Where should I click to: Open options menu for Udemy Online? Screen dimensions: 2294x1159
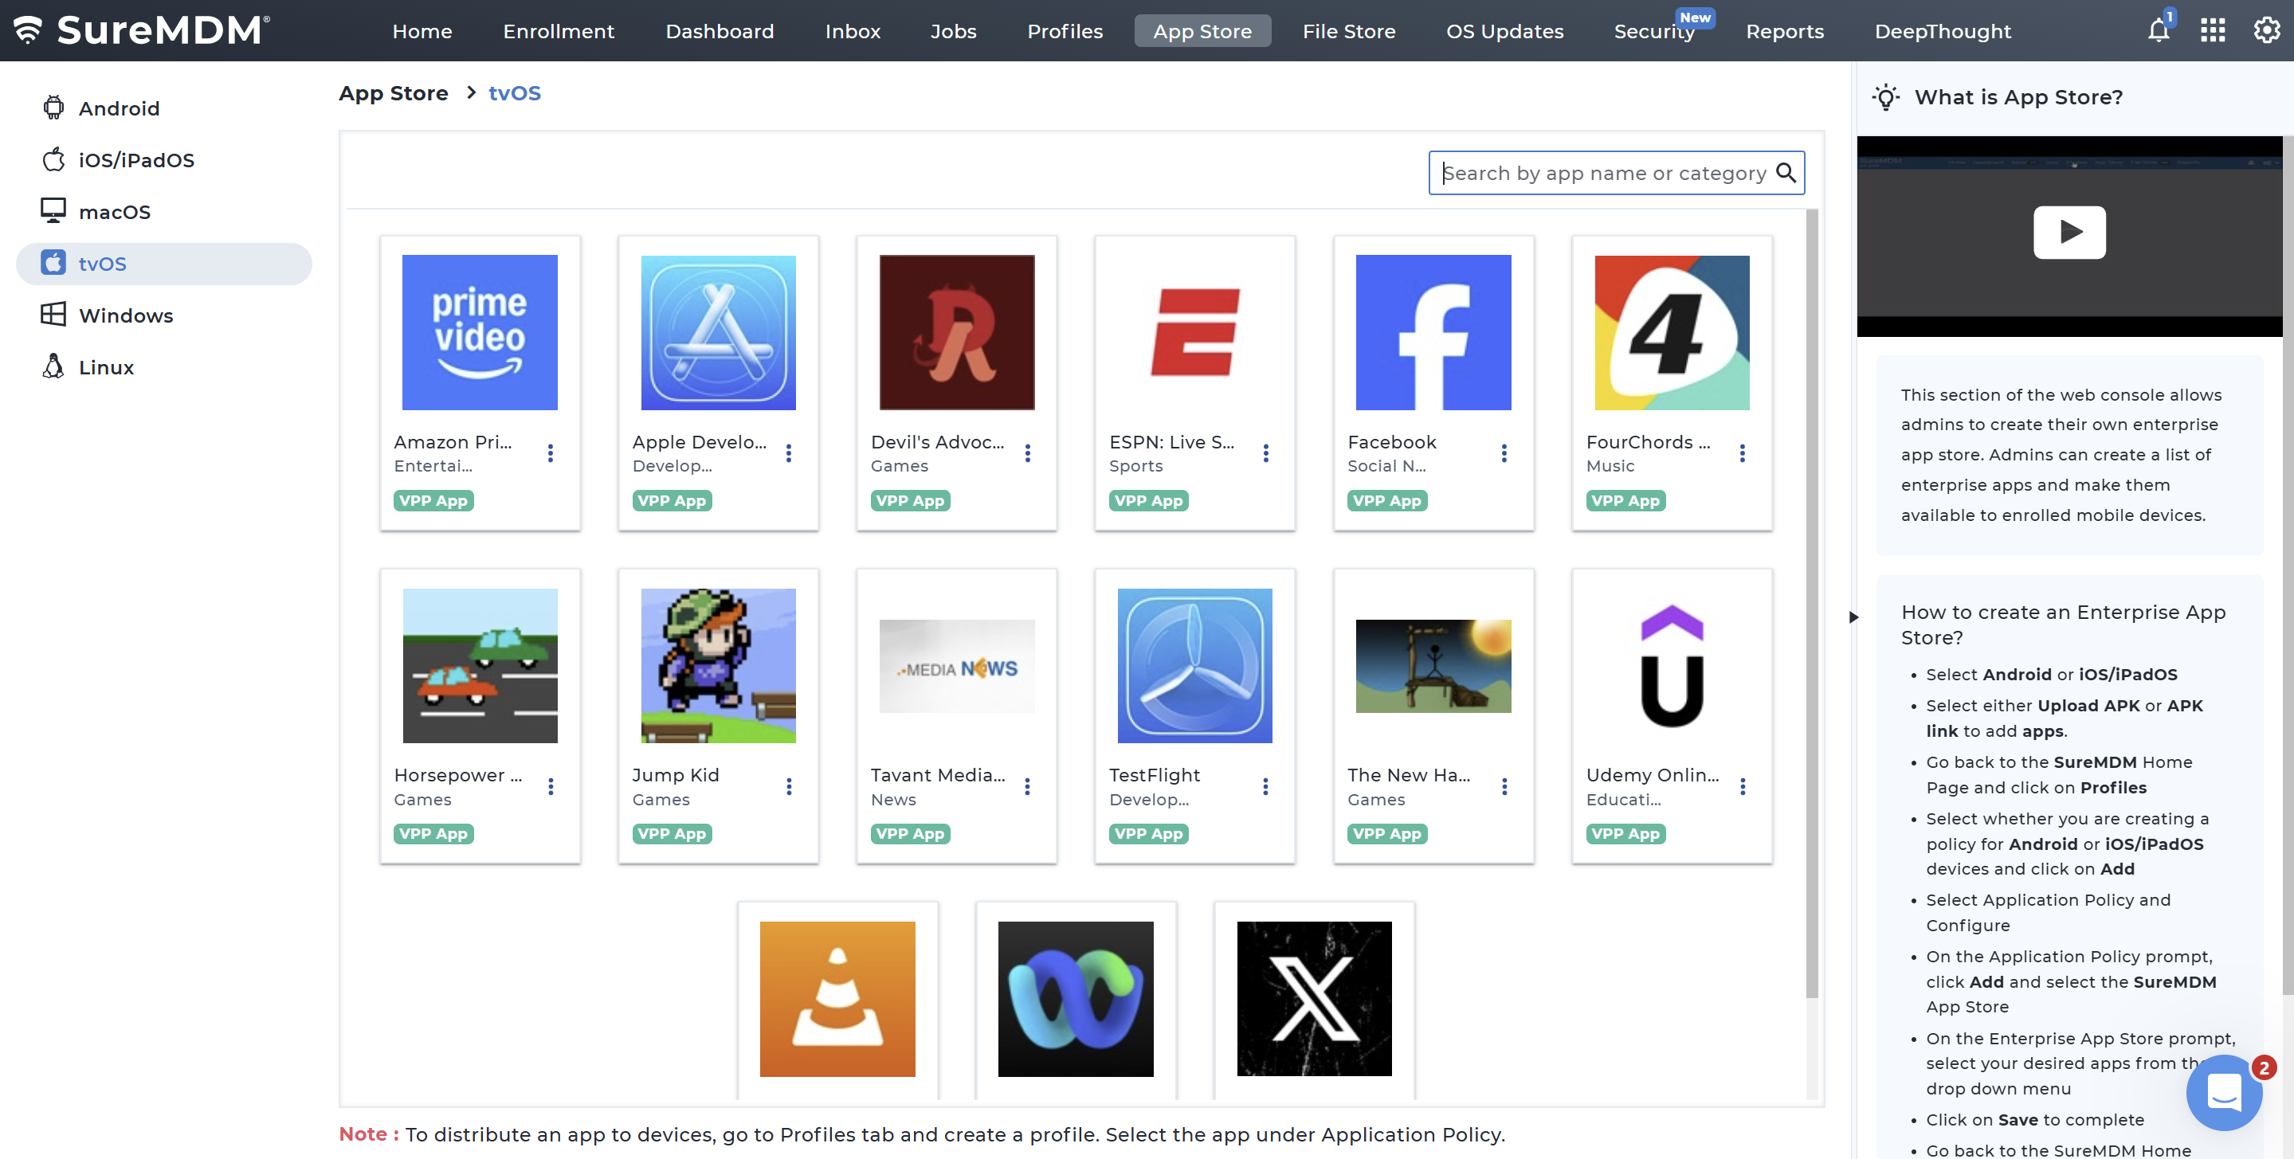[x=1742, y=786]
